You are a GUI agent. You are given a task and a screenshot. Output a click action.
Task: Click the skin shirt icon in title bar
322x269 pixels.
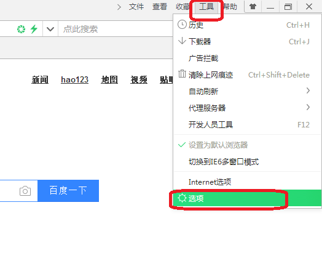(253, 7)
